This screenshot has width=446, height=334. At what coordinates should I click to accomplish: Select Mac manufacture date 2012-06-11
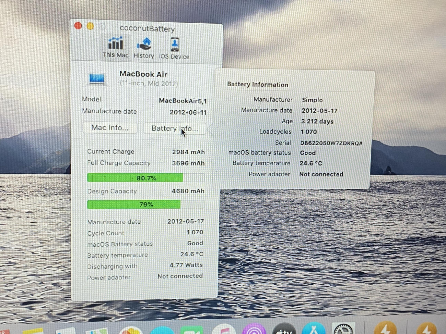point(188,112)
